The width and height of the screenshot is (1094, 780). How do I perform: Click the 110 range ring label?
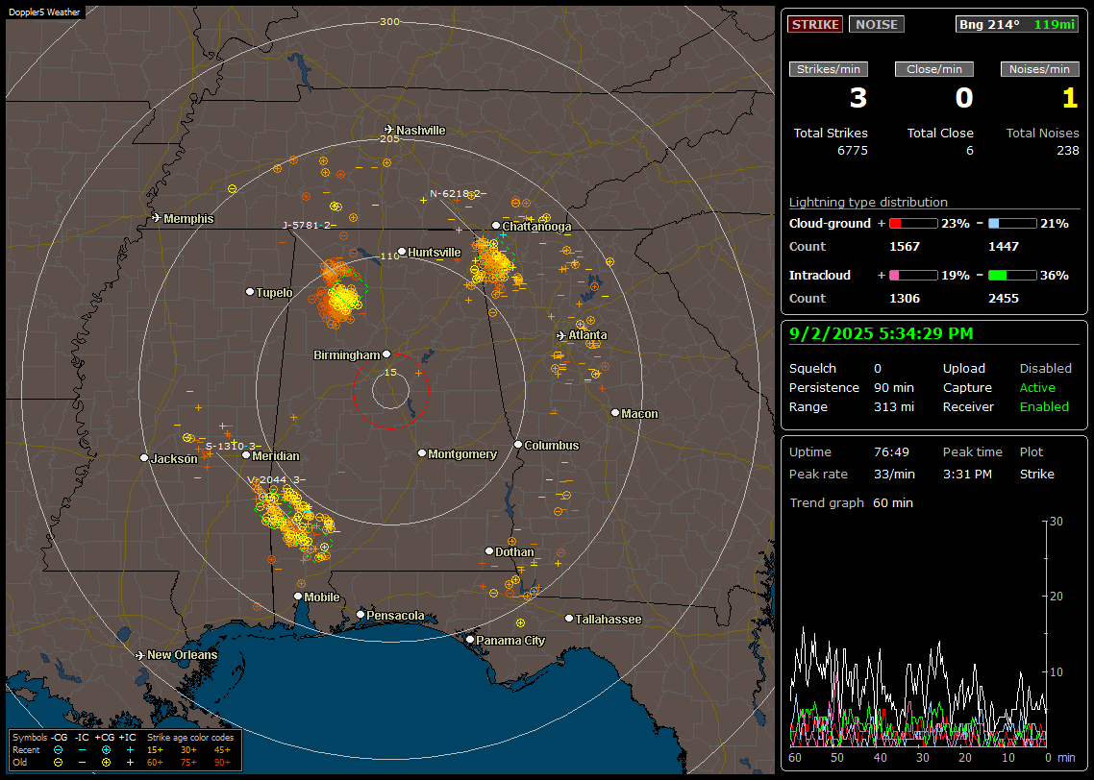coord(389,256)
